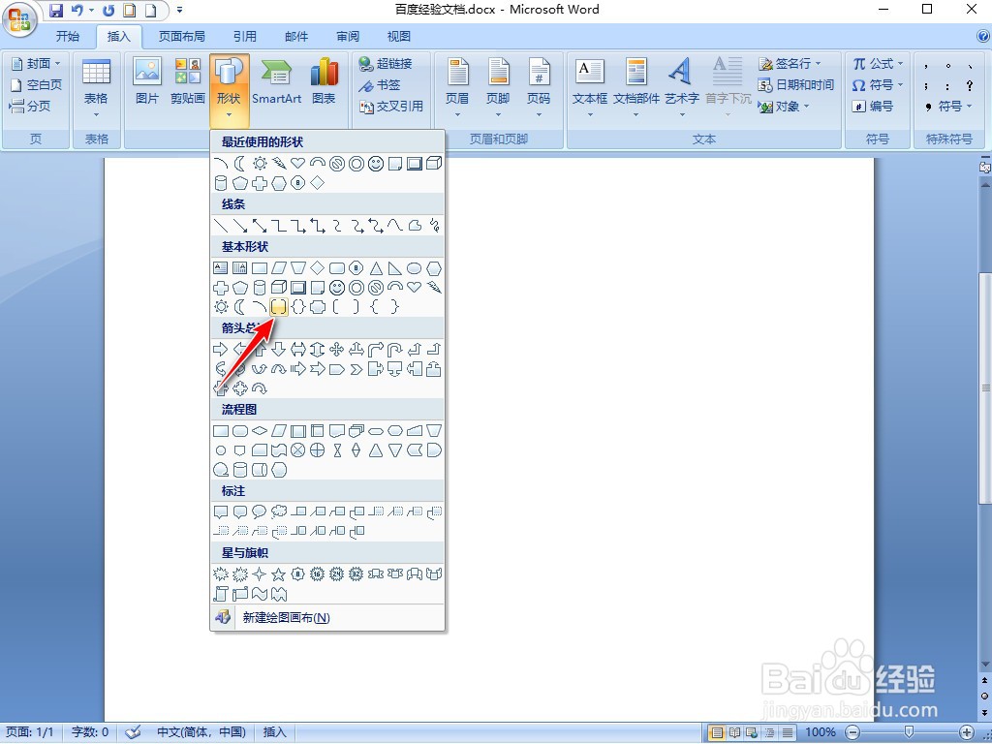Viewport: 992px width, 744px height.
Task: Insert a Bookmark (书签)
Action: click(x=380, y=85)
